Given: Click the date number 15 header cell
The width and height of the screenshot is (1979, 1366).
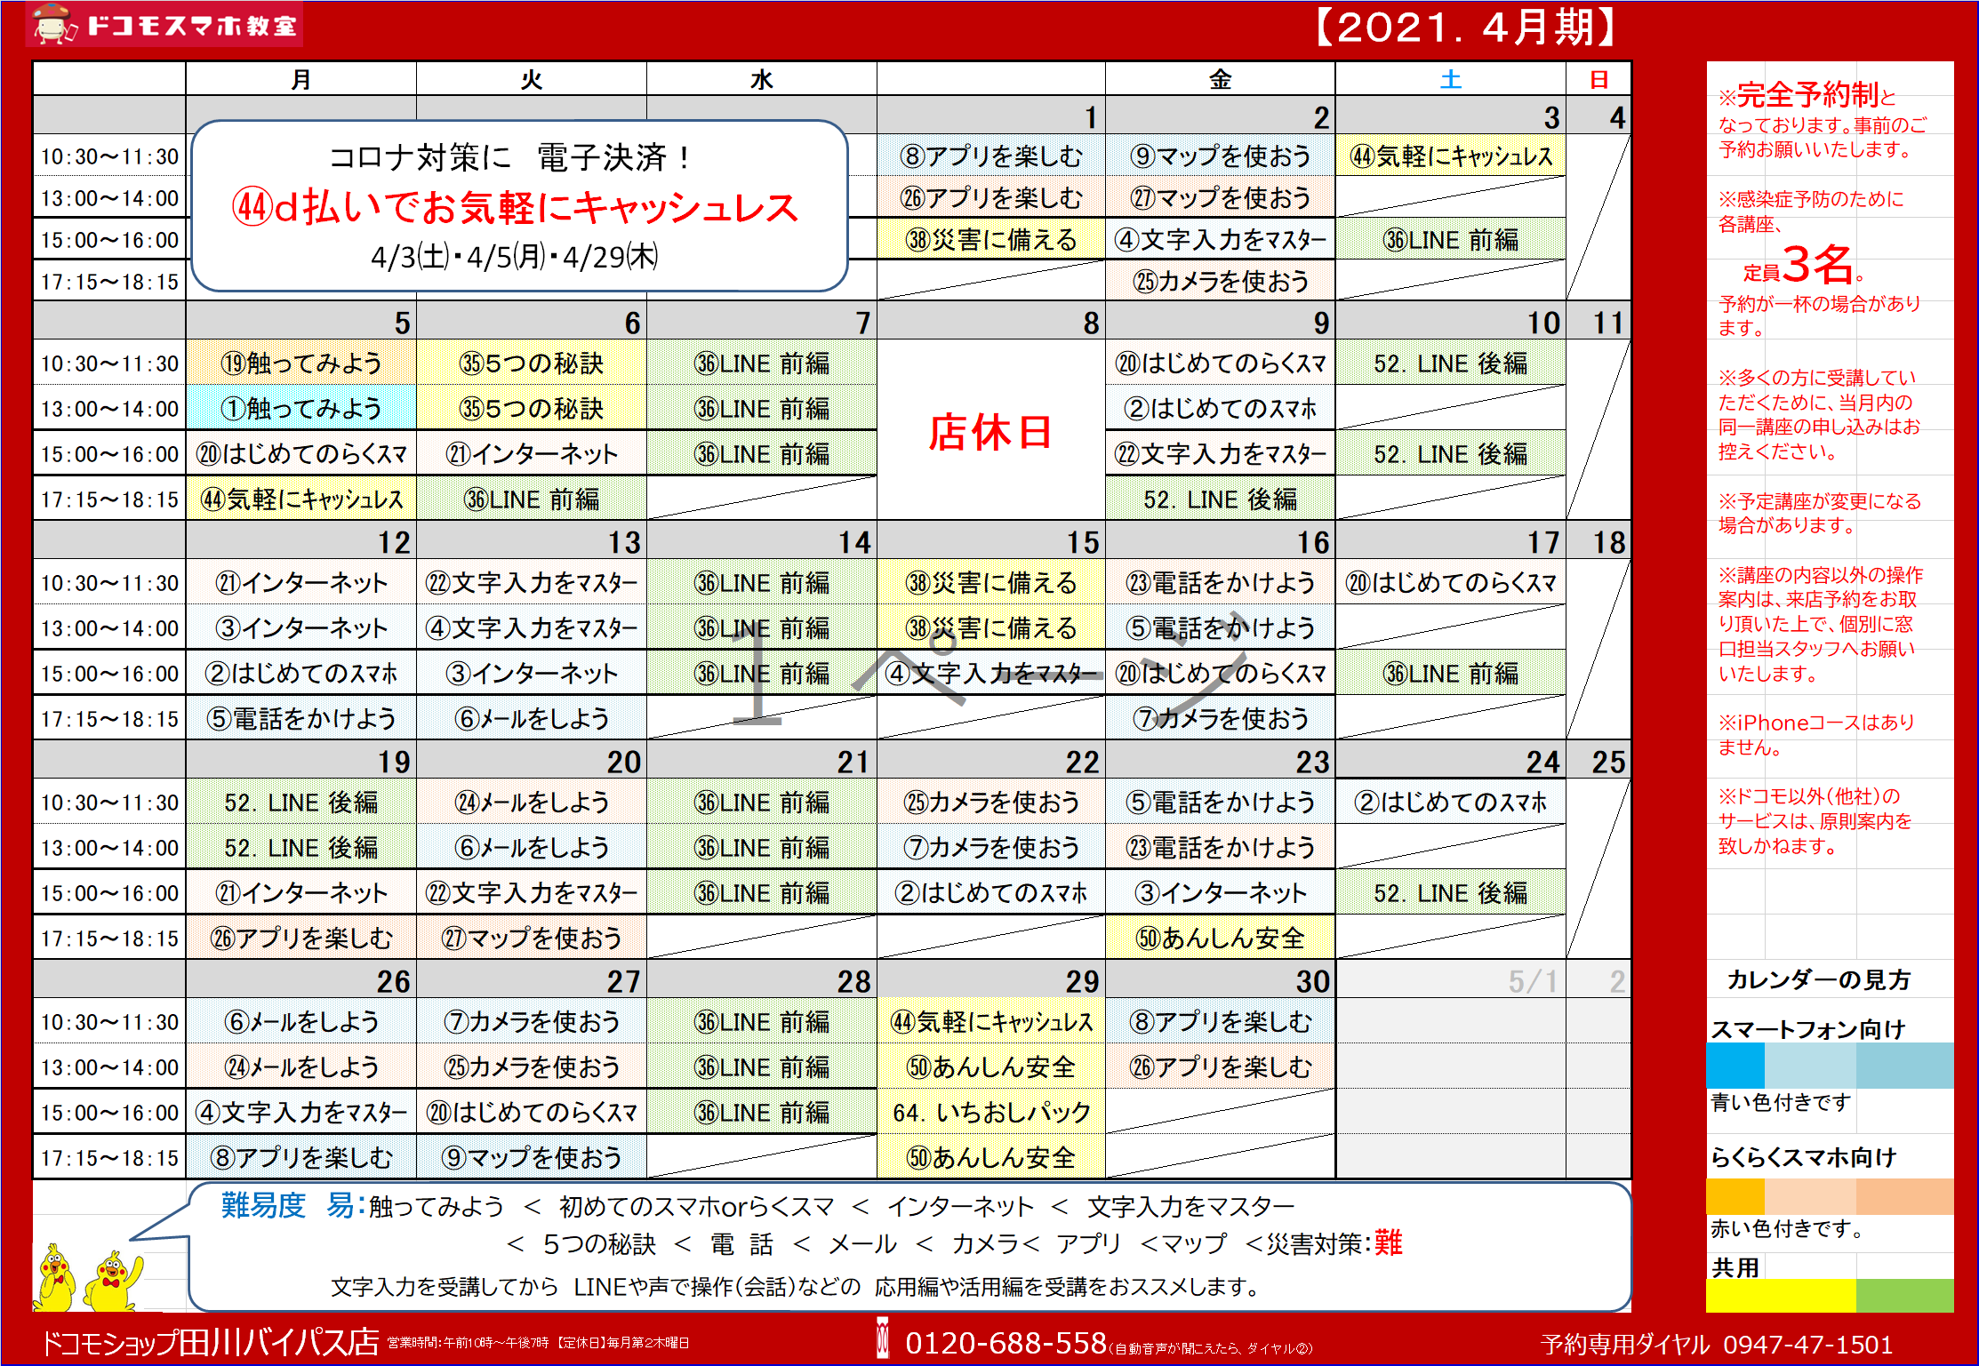Looking at the screenshot, I should pos(1083,542).
